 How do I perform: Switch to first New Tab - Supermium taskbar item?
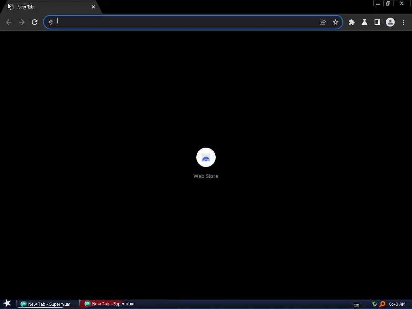(47, 304)
